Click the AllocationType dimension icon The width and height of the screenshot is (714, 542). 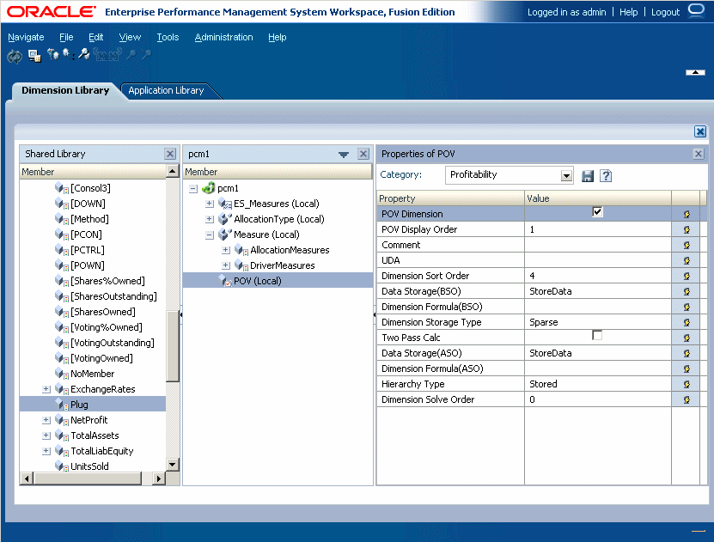click(x=225, y=219)
